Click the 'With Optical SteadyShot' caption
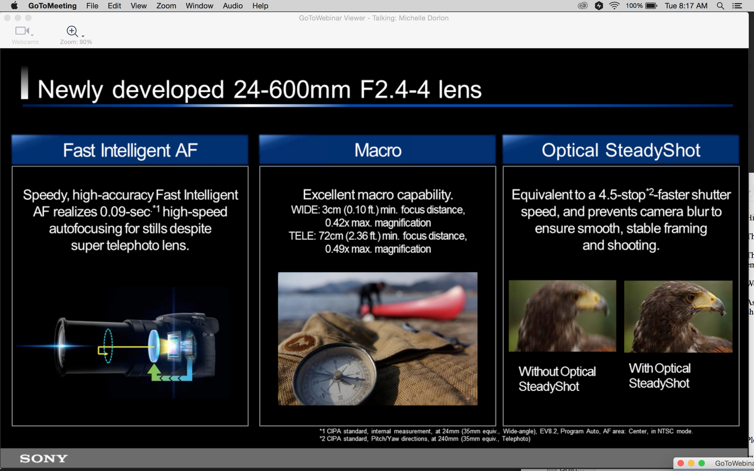Image resolution: width=754 pixels, height=471 pixels. (659, 375)
